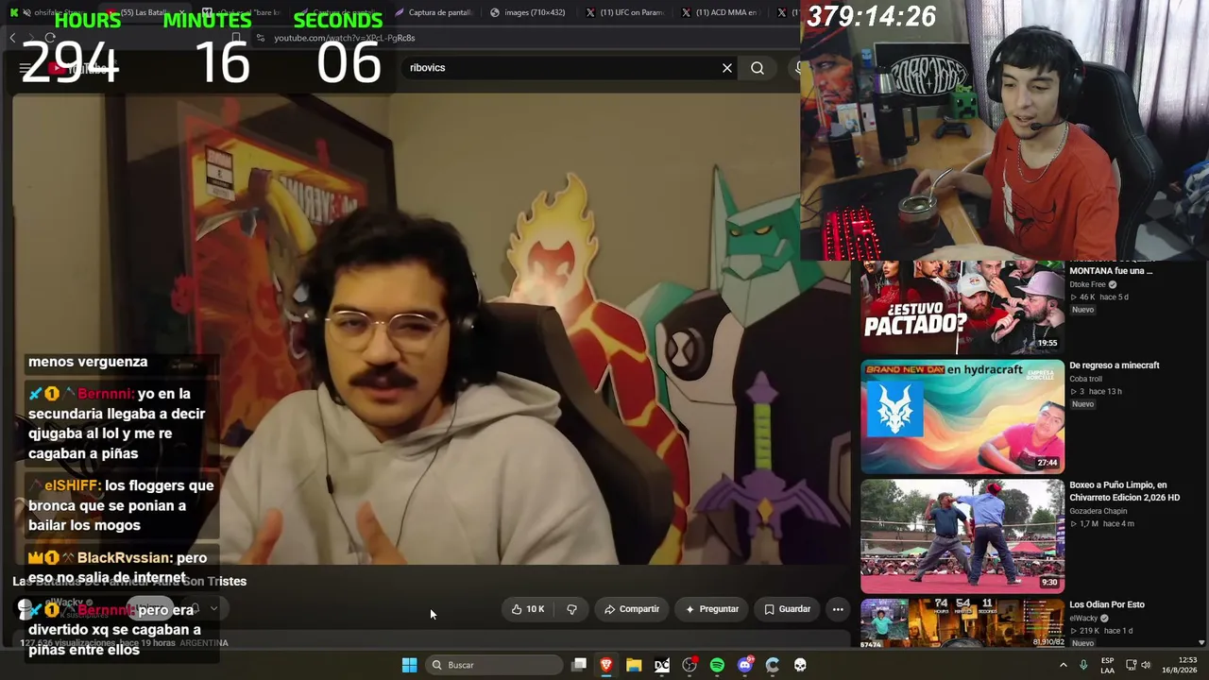Visit the Gozadera Chapin channel
1209x680 pixels.
[x=1098, y=511]
